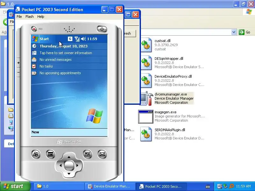Tap the tasks clipboard check icon
This screenshot has height=191, width=255.
point(34,66)
